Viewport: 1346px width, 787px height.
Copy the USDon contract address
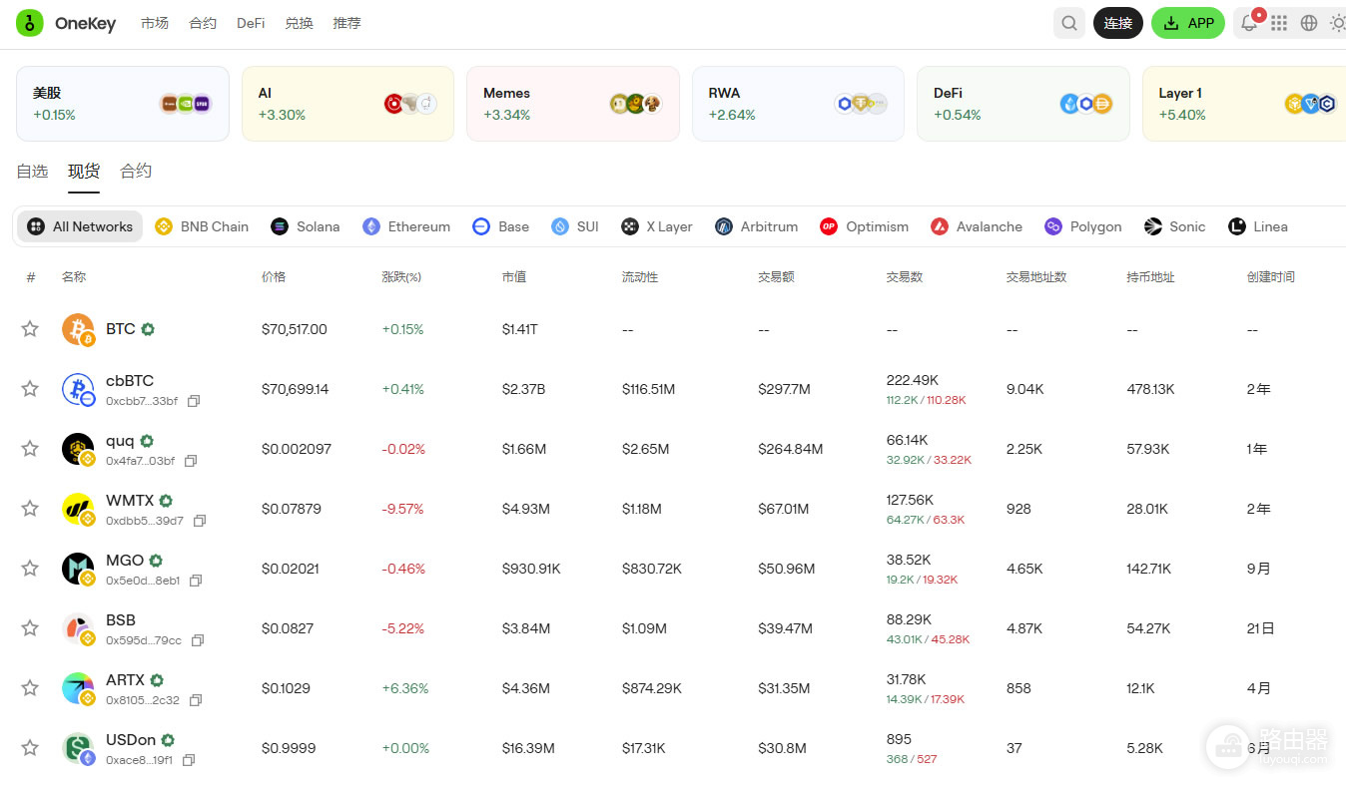[x=188, y=760]
